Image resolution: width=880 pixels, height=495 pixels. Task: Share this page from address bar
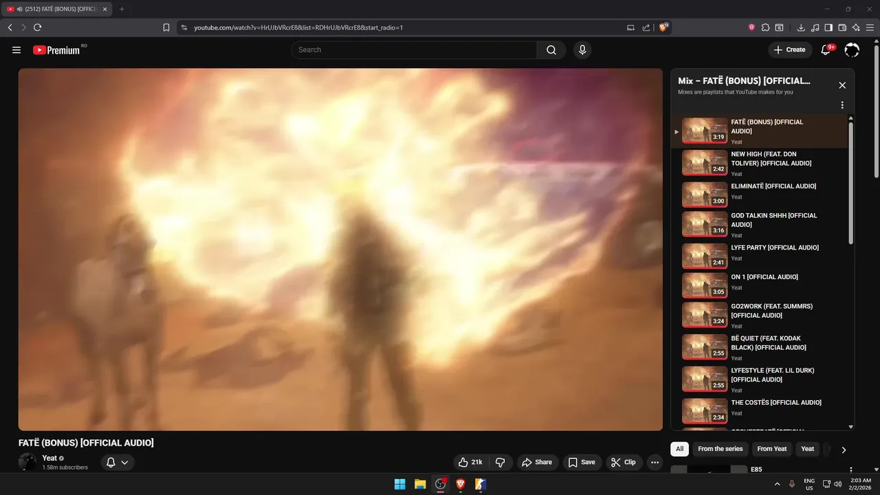646,27
